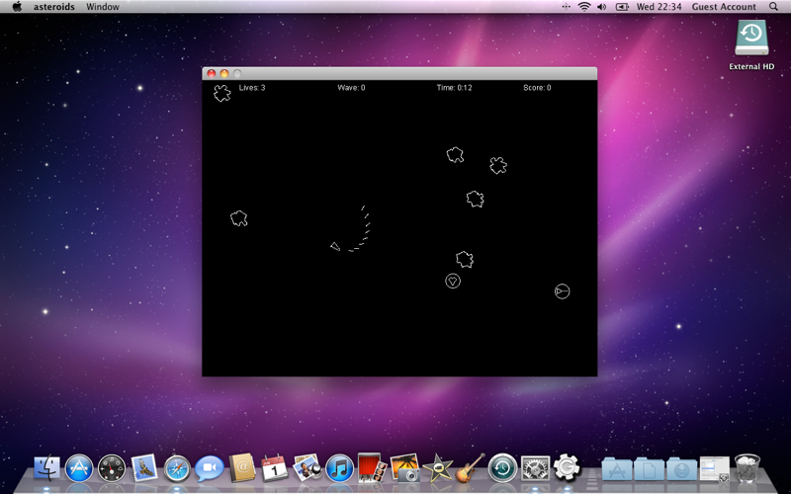Open Mail from the Dock

[x=144, y=468]
